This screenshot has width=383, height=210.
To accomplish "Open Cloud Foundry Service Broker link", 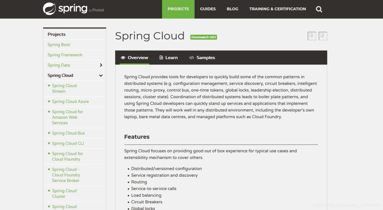I will [x=66, y=175].
